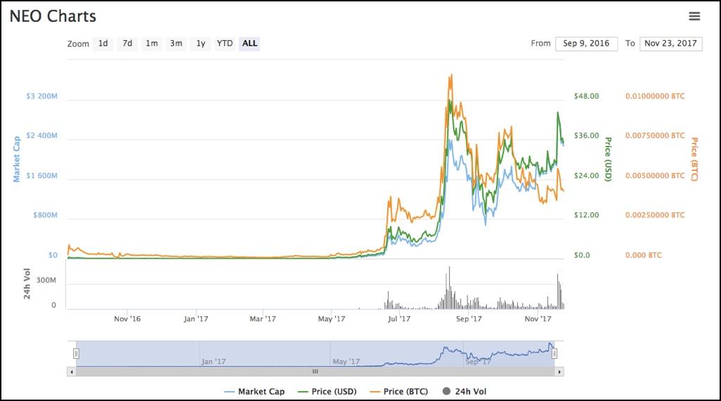Image resolution: width=721 pixels, height=401 pixels.
Task: Click the 0.000 BTC axis label
Action: point(643,256)
